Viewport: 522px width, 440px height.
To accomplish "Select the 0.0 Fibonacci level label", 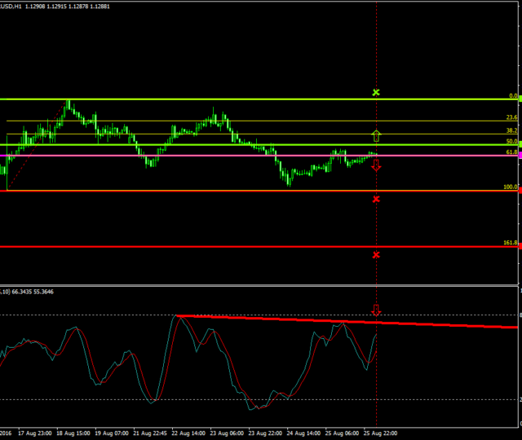I will [513, 96].
